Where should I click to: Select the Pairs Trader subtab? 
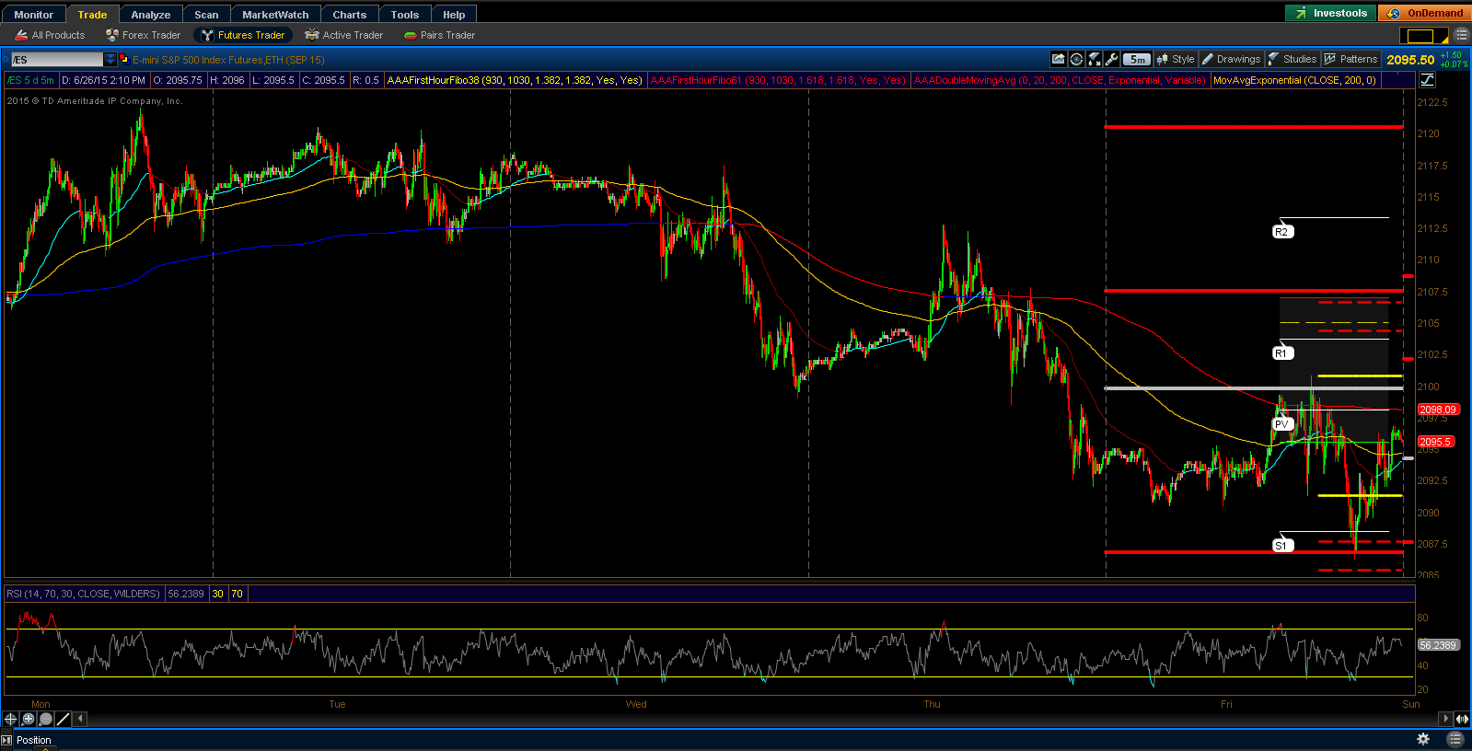click(x=440, y=35)
